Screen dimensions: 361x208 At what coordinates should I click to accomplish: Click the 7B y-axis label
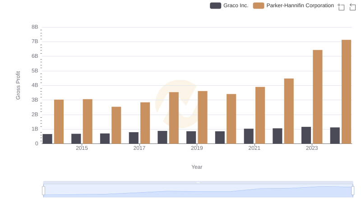(x=35, y=42)
